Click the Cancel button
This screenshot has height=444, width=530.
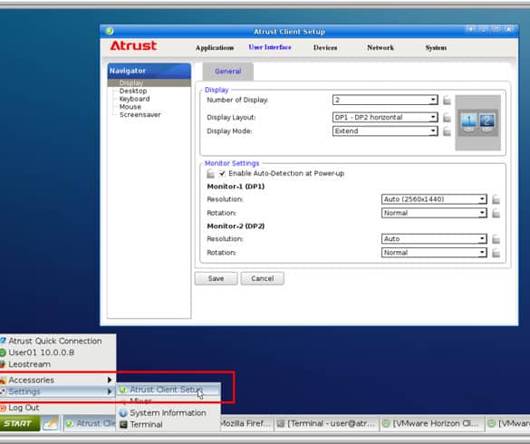pos(263,279)
